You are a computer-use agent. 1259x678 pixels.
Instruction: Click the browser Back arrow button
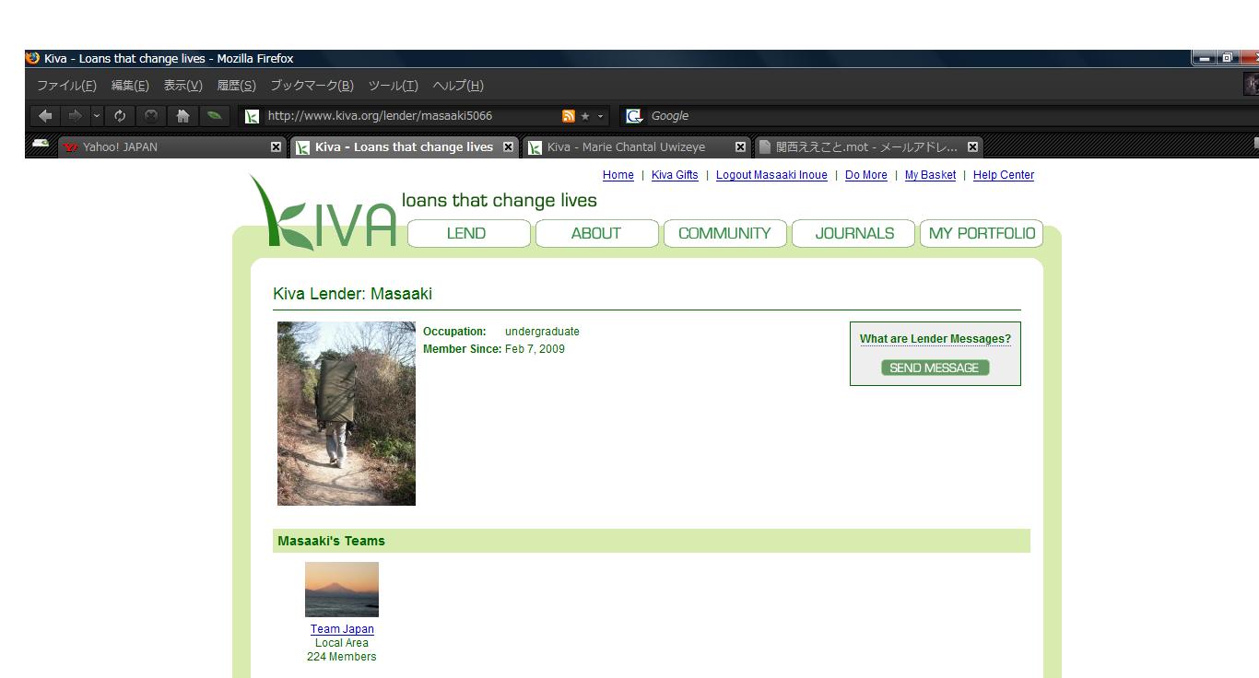pos(45,116)
